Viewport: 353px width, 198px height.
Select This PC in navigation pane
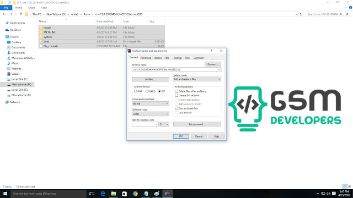click(14, 37)
